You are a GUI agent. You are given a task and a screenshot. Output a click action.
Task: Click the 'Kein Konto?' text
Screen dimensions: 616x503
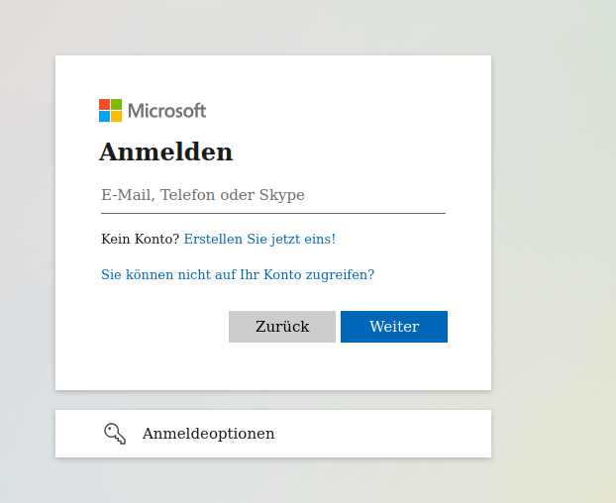[x=140, y=239]
